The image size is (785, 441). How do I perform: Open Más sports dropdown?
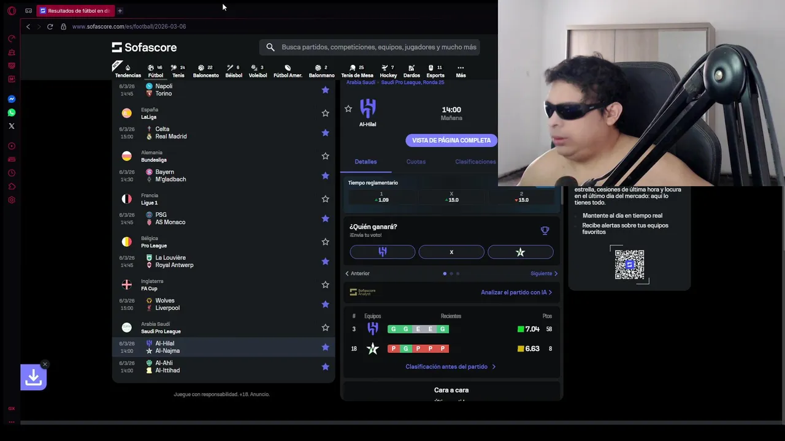(461, 71)
